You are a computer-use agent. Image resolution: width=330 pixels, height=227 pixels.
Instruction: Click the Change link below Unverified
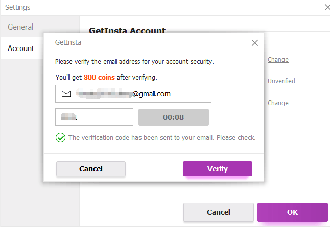(x=278, y=103)
